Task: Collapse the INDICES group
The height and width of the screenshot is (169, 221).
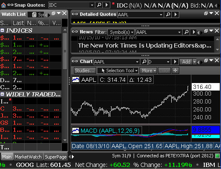Action: pos(2,30)
